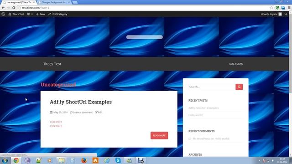Open the Windows Start button
The height and width of the screenshot is (164, 292).
pos(5,160)
